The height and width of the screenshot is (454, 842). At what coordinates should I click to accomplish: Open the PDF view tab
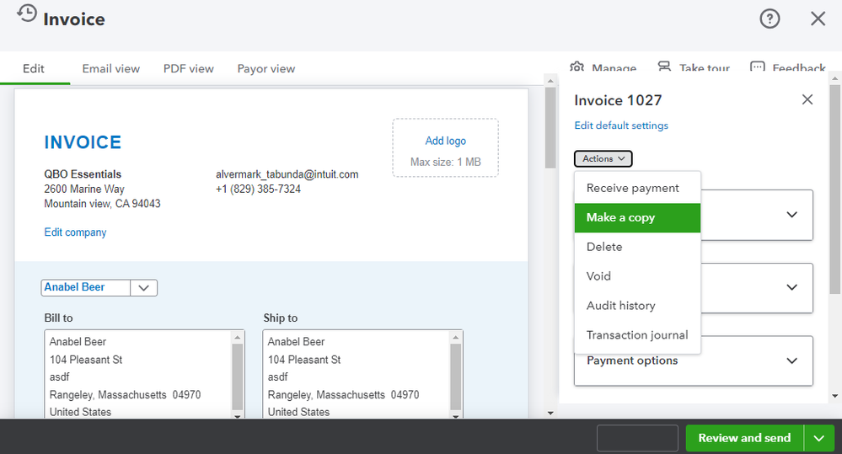189,69
